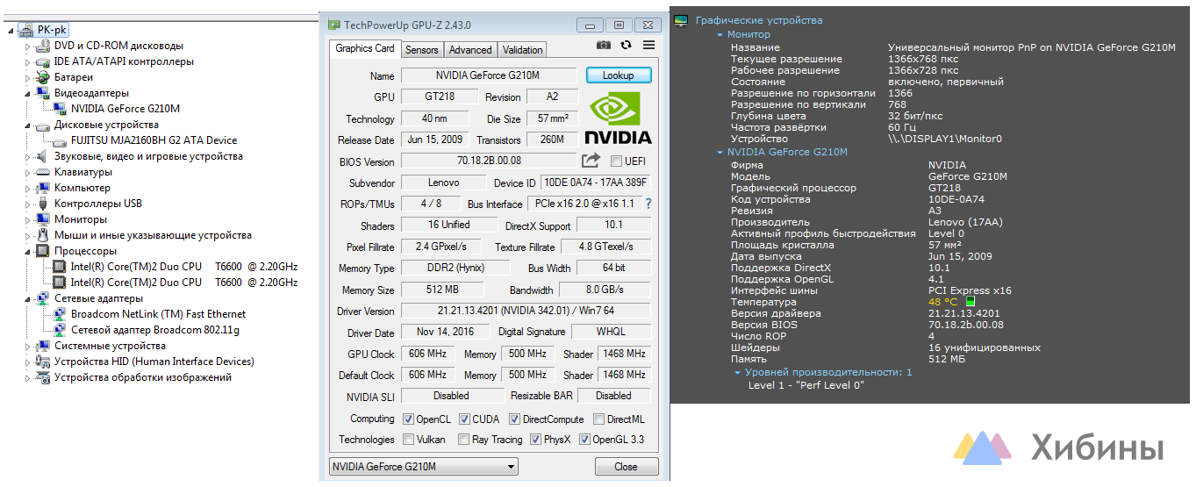Click the NVIDIA logo in GPU-Z

click(618, 118)
